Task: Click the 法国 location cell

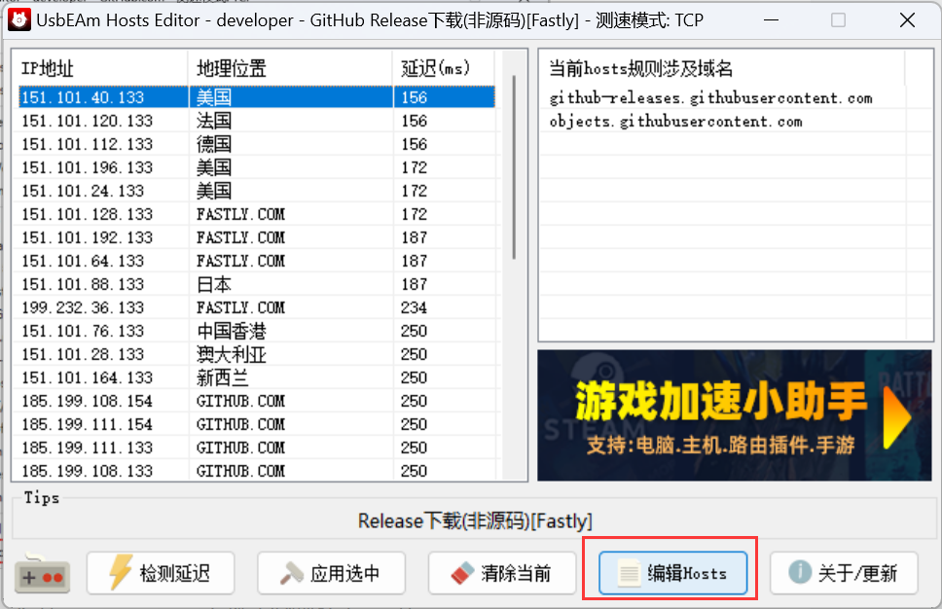Action: [x=214, y=121]
